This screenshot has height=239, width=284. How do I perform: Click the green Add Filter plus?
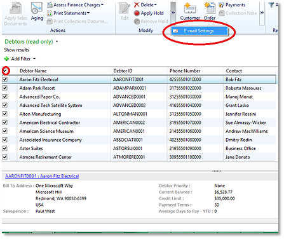click(6, 58)
